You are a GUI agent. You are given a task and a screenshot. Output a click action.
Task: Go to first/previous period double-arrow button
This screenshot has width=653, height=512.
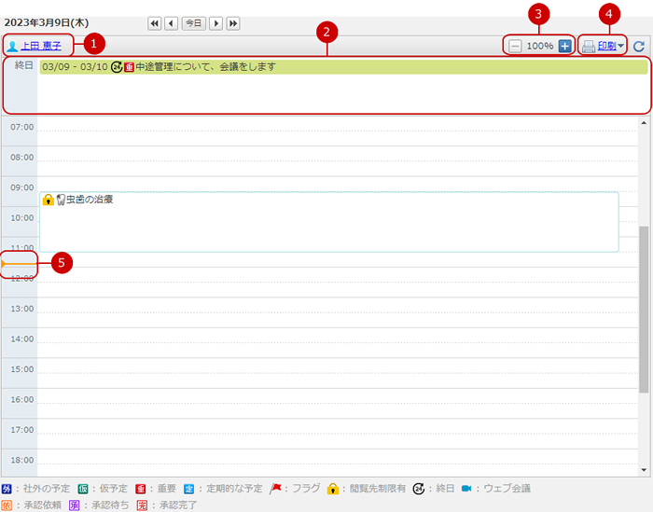pyautogui.click(x=154, y=22)
